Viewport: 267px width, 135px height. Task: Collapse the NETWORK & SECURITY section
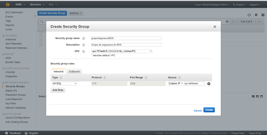4,83
